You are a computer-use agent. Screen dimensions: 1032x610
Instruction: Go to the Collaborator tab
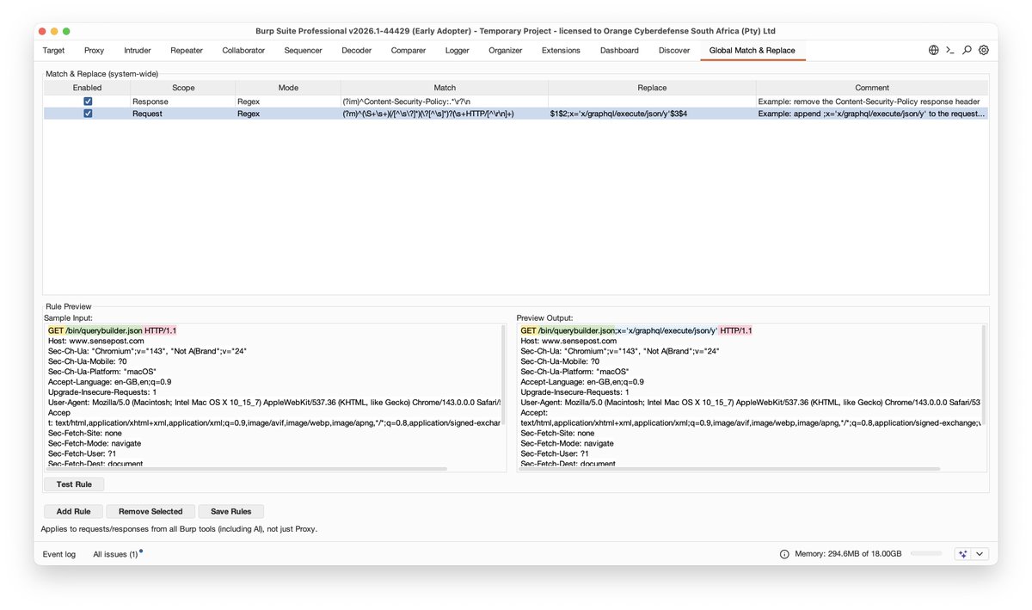click(x=243, y=51)
